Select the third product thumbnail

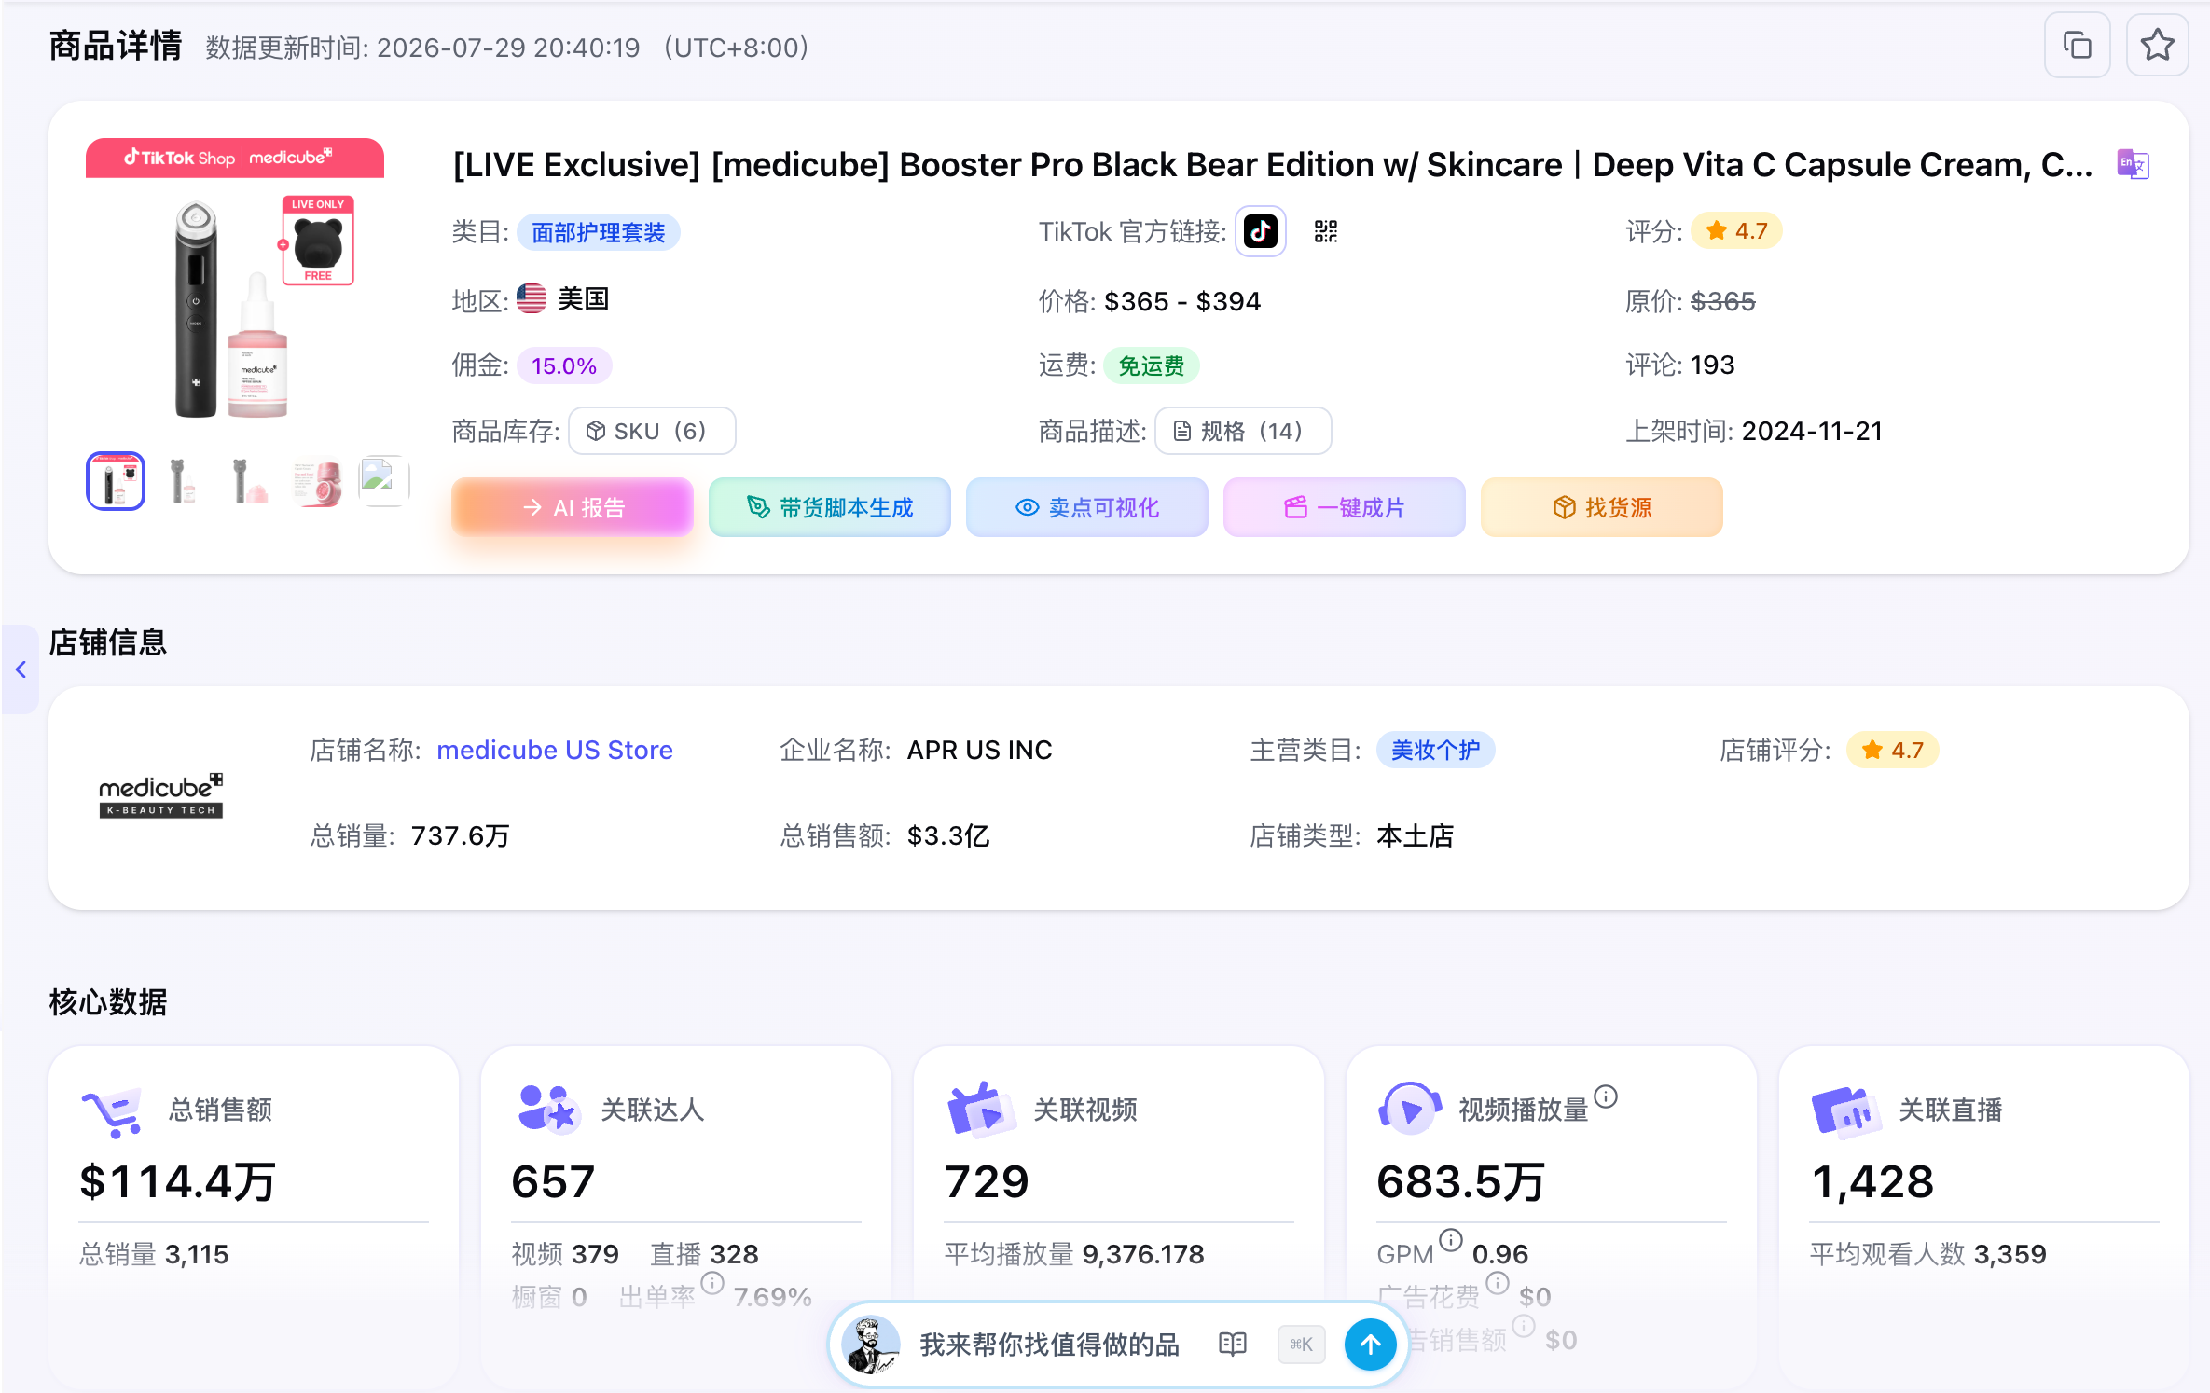[x=250, y=481]
